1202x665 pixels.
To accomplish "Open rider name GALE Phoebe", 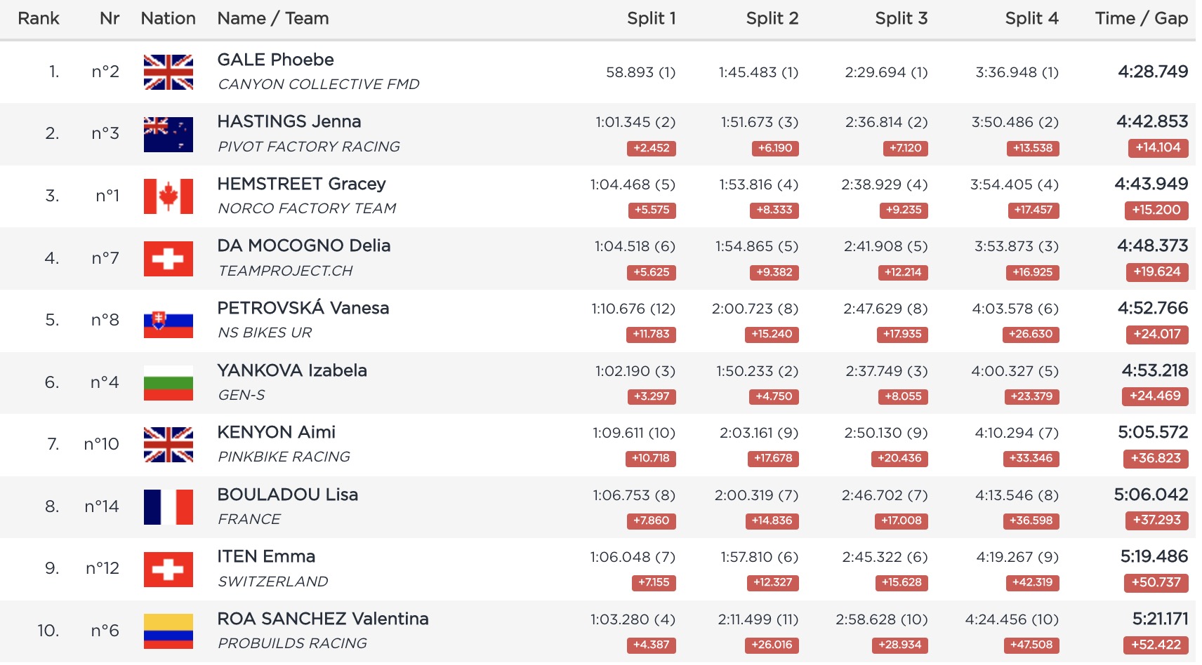I will click(x=275, y=60).
